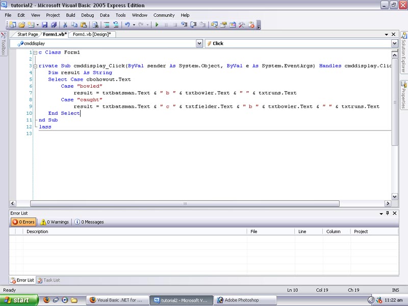Start debugging with the green play icon
The width and height of the screenshot is (408, 306).
[157, 24]
